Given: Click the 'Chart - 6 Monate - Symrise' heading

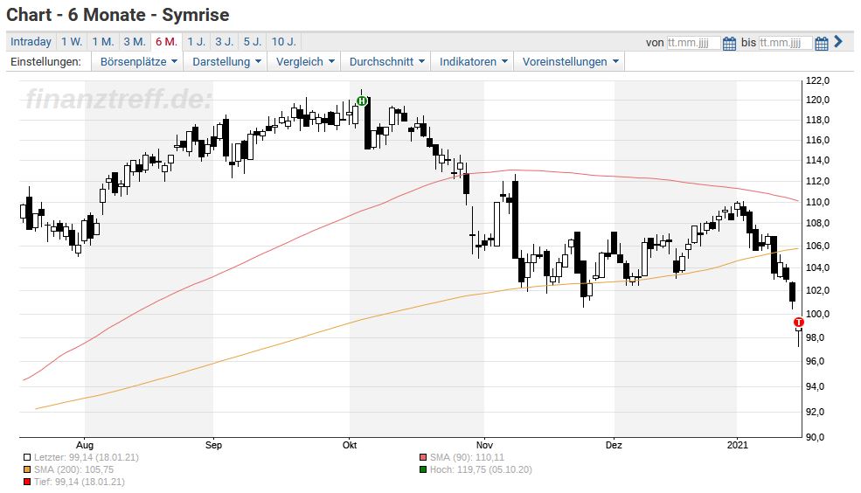Looking at the screenshot, I should 117,15.
